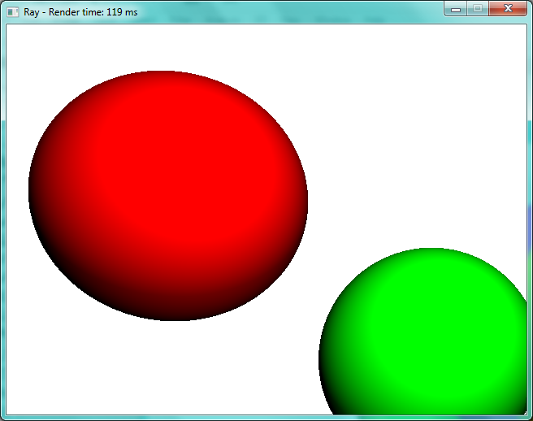Click empty title bar area right of text
533x421 pixels.
pos(292,11)
